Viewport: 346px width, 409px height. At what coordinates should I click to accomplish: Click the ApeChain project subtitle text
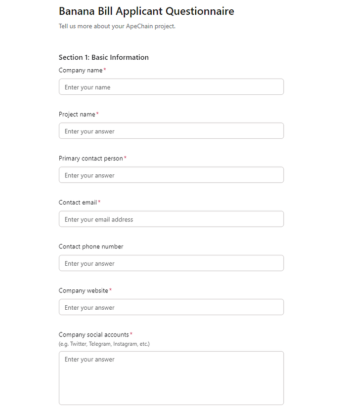pyautogui.click(x=117, y=26)
